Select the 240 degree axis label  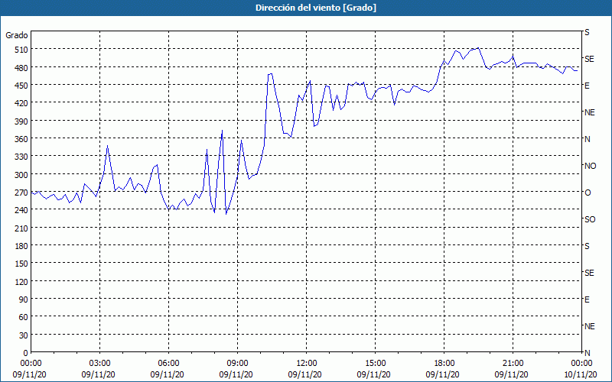[x=22, y=210]
